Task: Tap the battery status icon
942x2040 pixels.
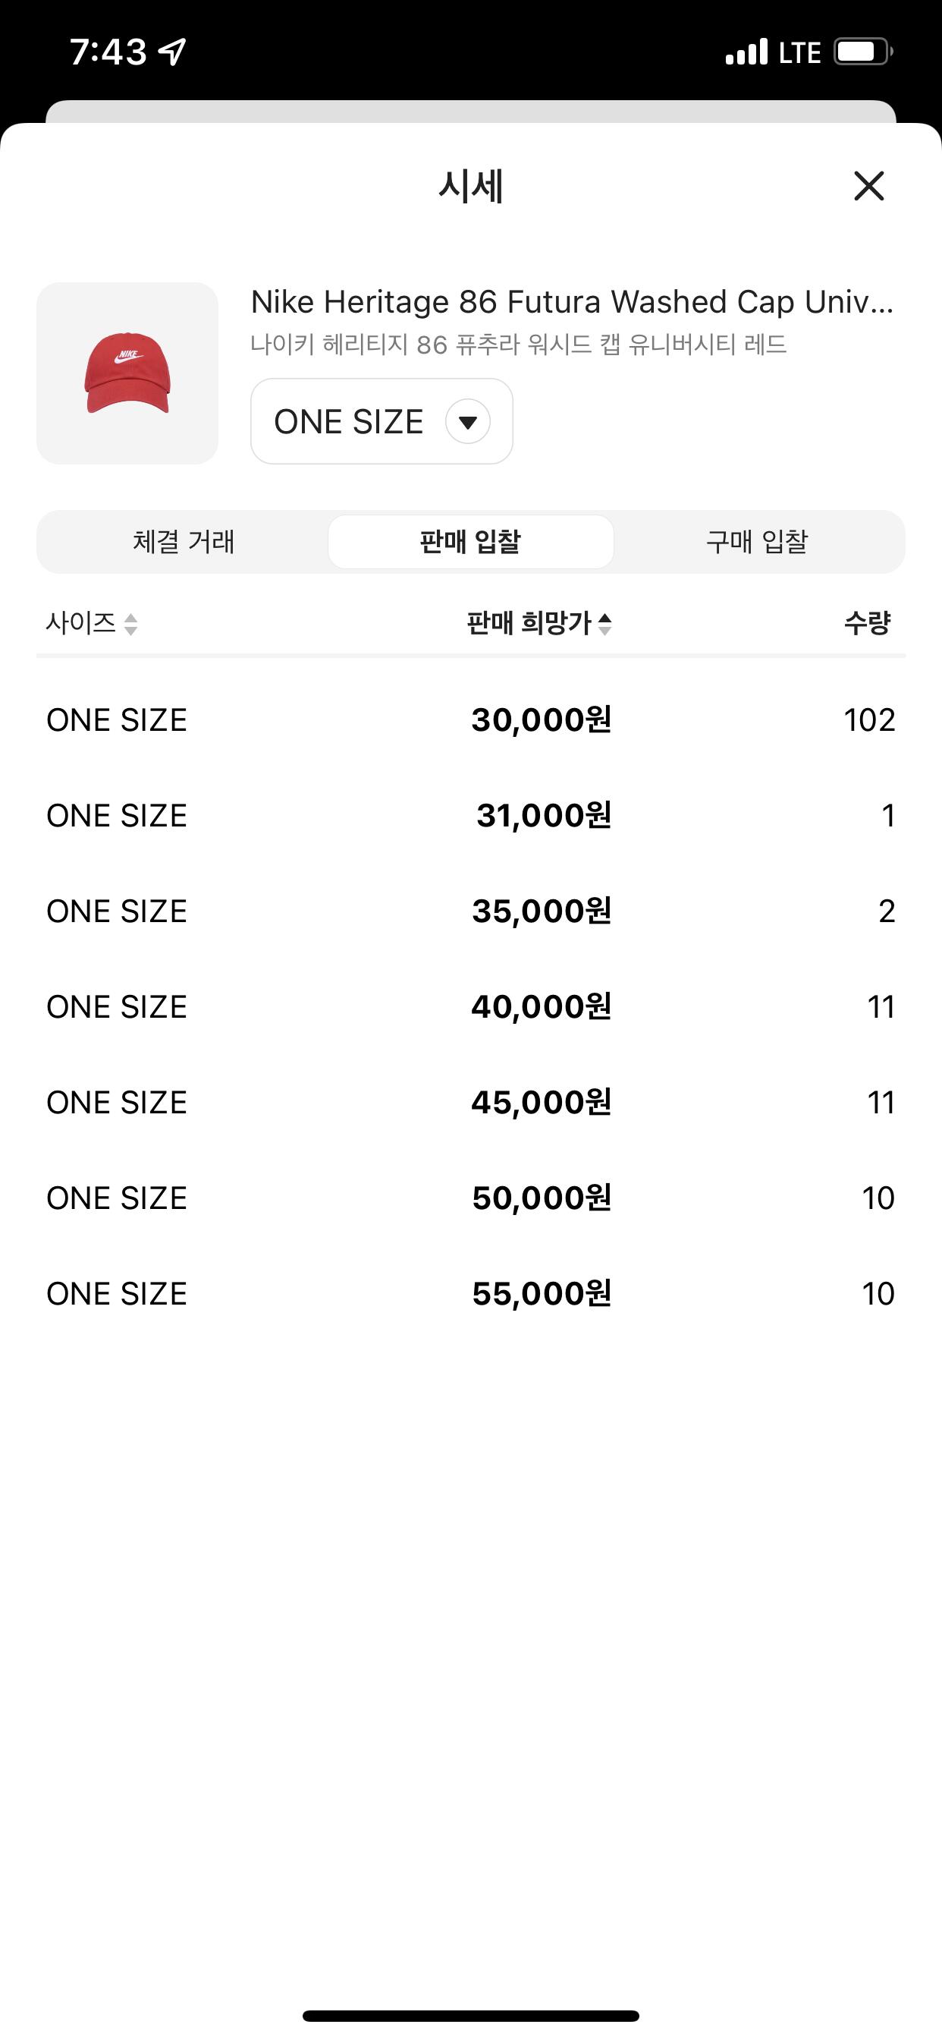Action: [863, 52]
